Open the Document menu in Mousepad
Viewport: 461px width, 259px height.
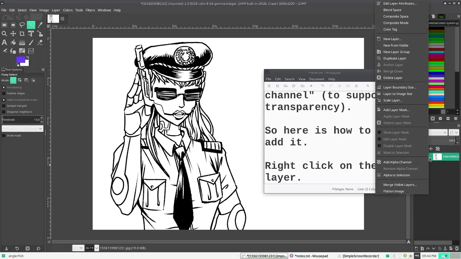click(317, 79)
